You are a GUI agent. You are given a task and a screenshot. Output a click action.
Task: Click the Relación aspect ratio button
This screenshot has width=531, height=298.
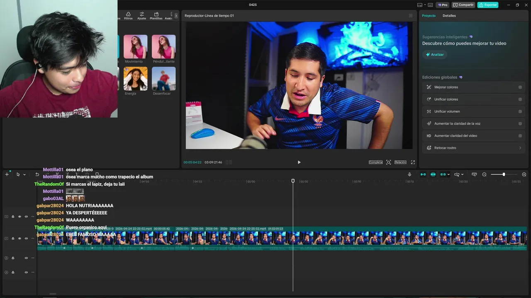pyautogui.click(x=400, y=162)
